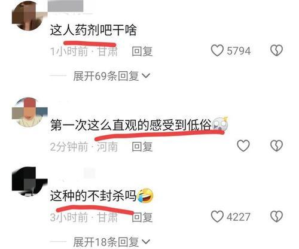Like the comment posted 2 minutes ago from Henan
The image size is (299, 249).
tap(243, 145)
